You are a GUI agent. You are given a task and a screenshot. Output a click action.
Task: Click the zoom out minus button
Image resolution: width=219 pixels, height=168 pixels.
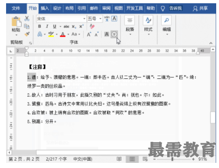154,159
